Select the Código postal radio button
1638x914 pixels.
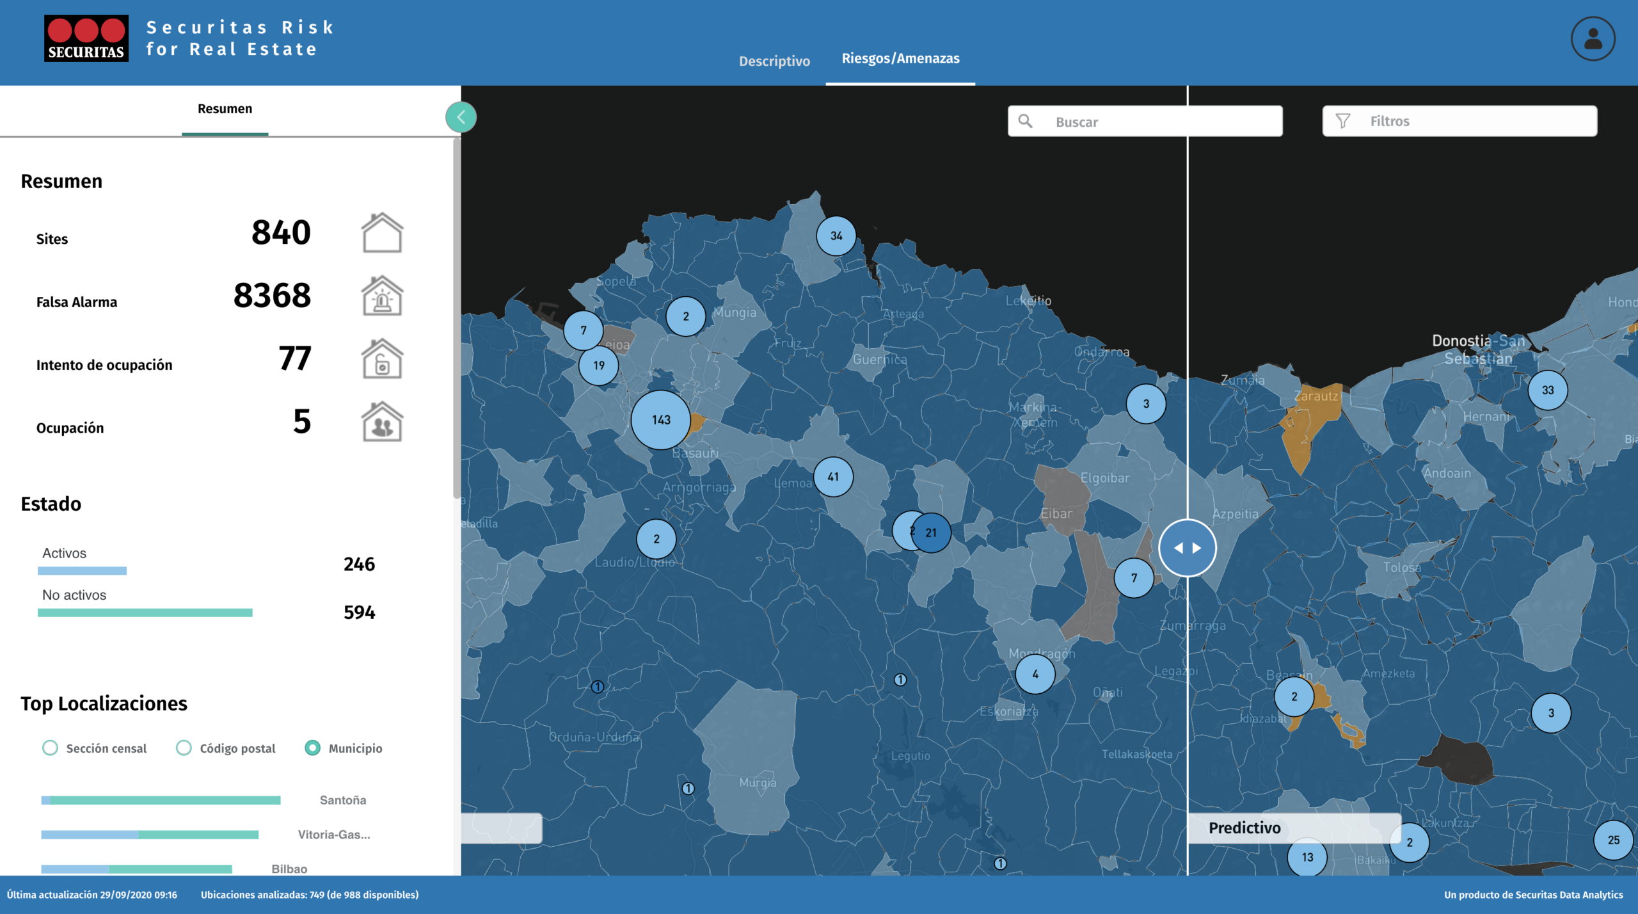[184, 748]
